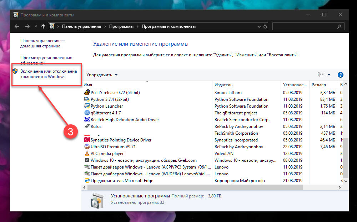Click the UltraISO Premium V9.71 icon
The width and height of the screenshot is (357, 222).
pyautogui.click(x=87, y=146)
